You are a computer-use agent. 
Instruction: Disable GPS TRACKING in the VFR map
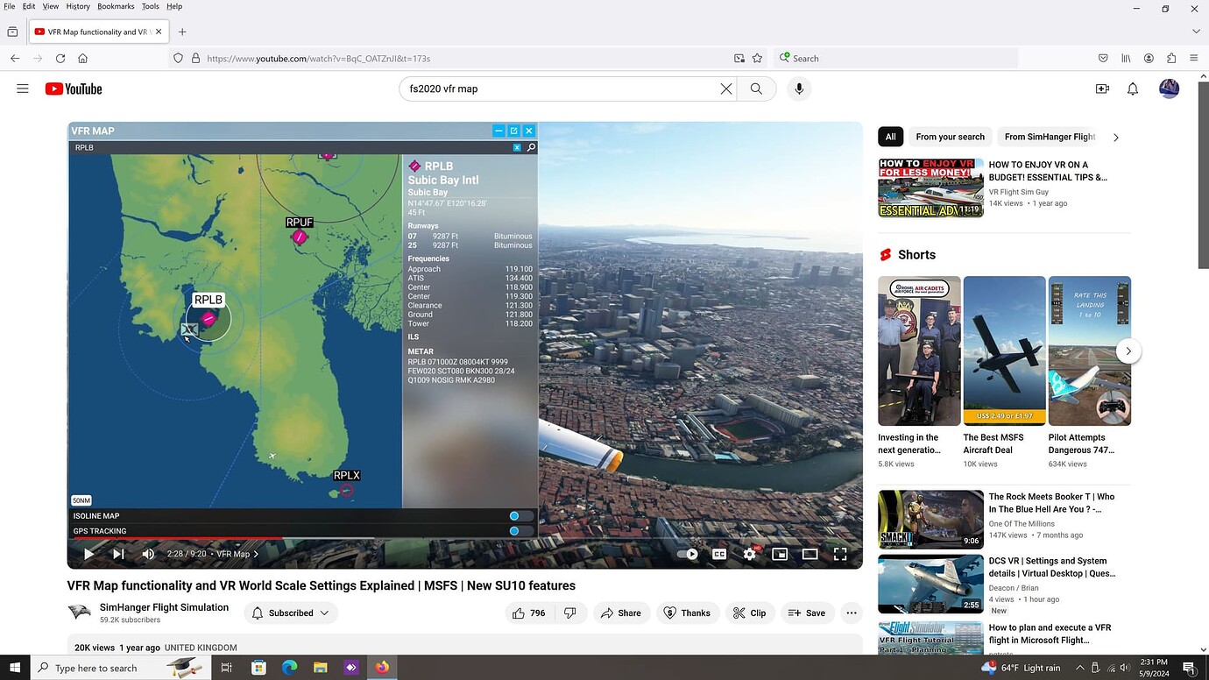(514, 530)
